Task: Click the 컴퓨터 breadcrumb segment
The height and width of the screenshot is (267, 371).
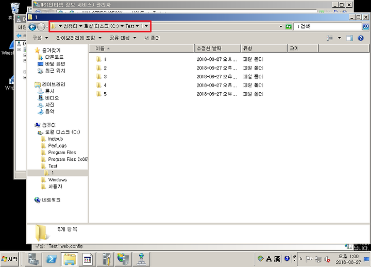Action: point(70,26)
